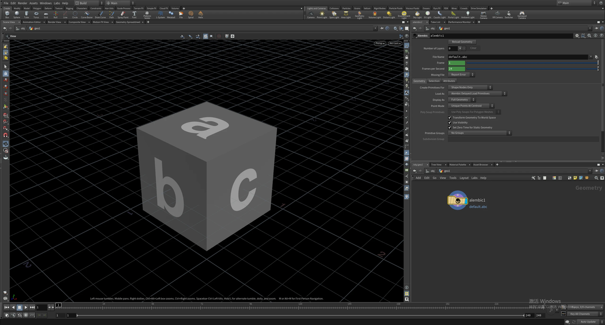This screenshot has height=325, width=605.
Task: Create an Environment Light from the shelf
Action: point(404,14)
